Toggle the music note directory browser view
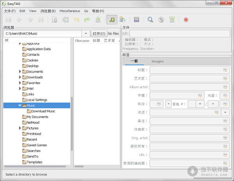Viewport: 234px width, 181px height. (x=112, y=20)
